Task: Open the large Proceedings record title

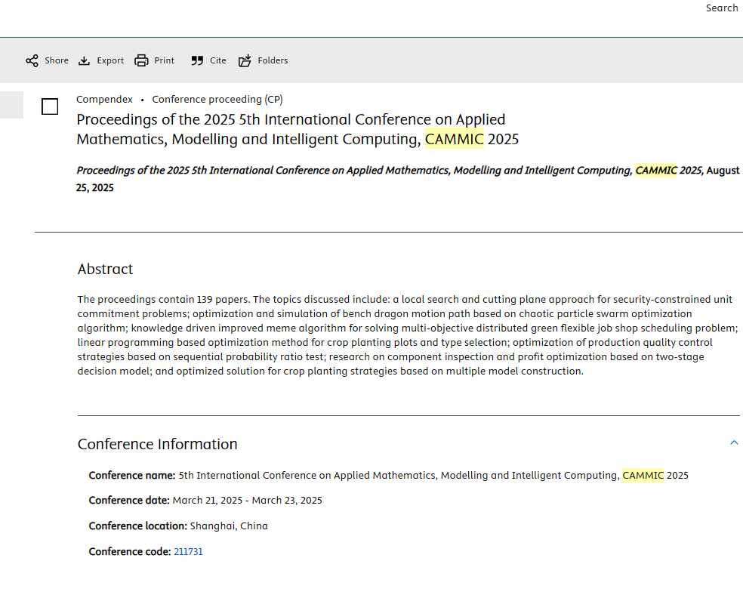Action: (x=291, y=129)
